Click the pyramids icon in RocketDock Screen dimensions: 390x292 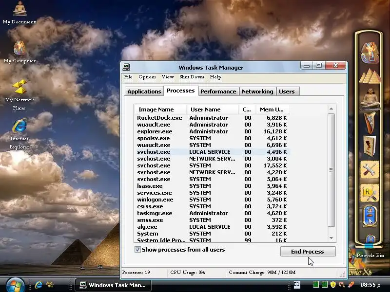point(370,76)
